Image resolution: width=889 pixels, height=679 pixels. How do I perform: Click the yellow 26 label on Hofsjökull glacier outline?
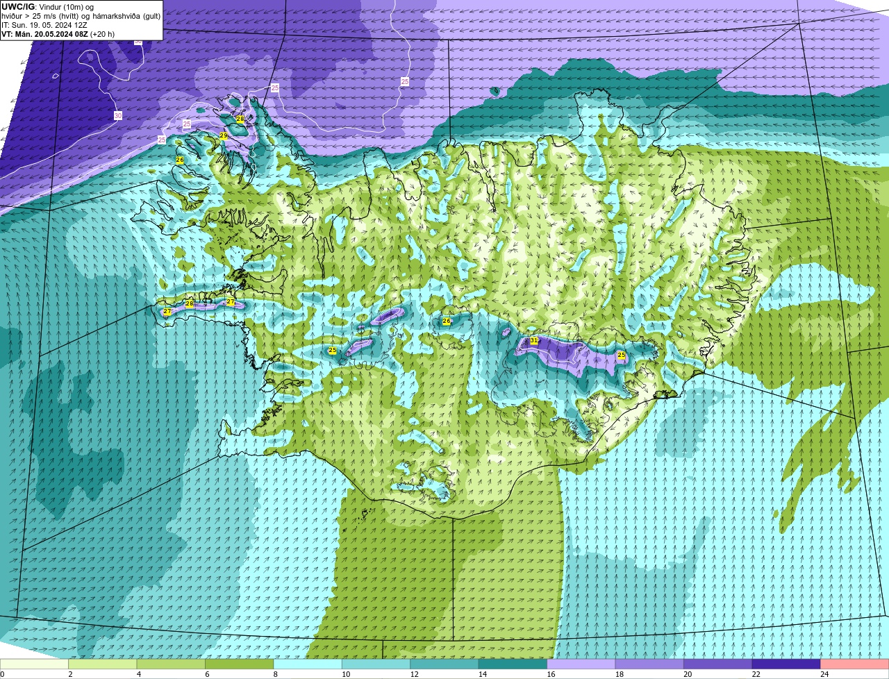coord(447,321)
